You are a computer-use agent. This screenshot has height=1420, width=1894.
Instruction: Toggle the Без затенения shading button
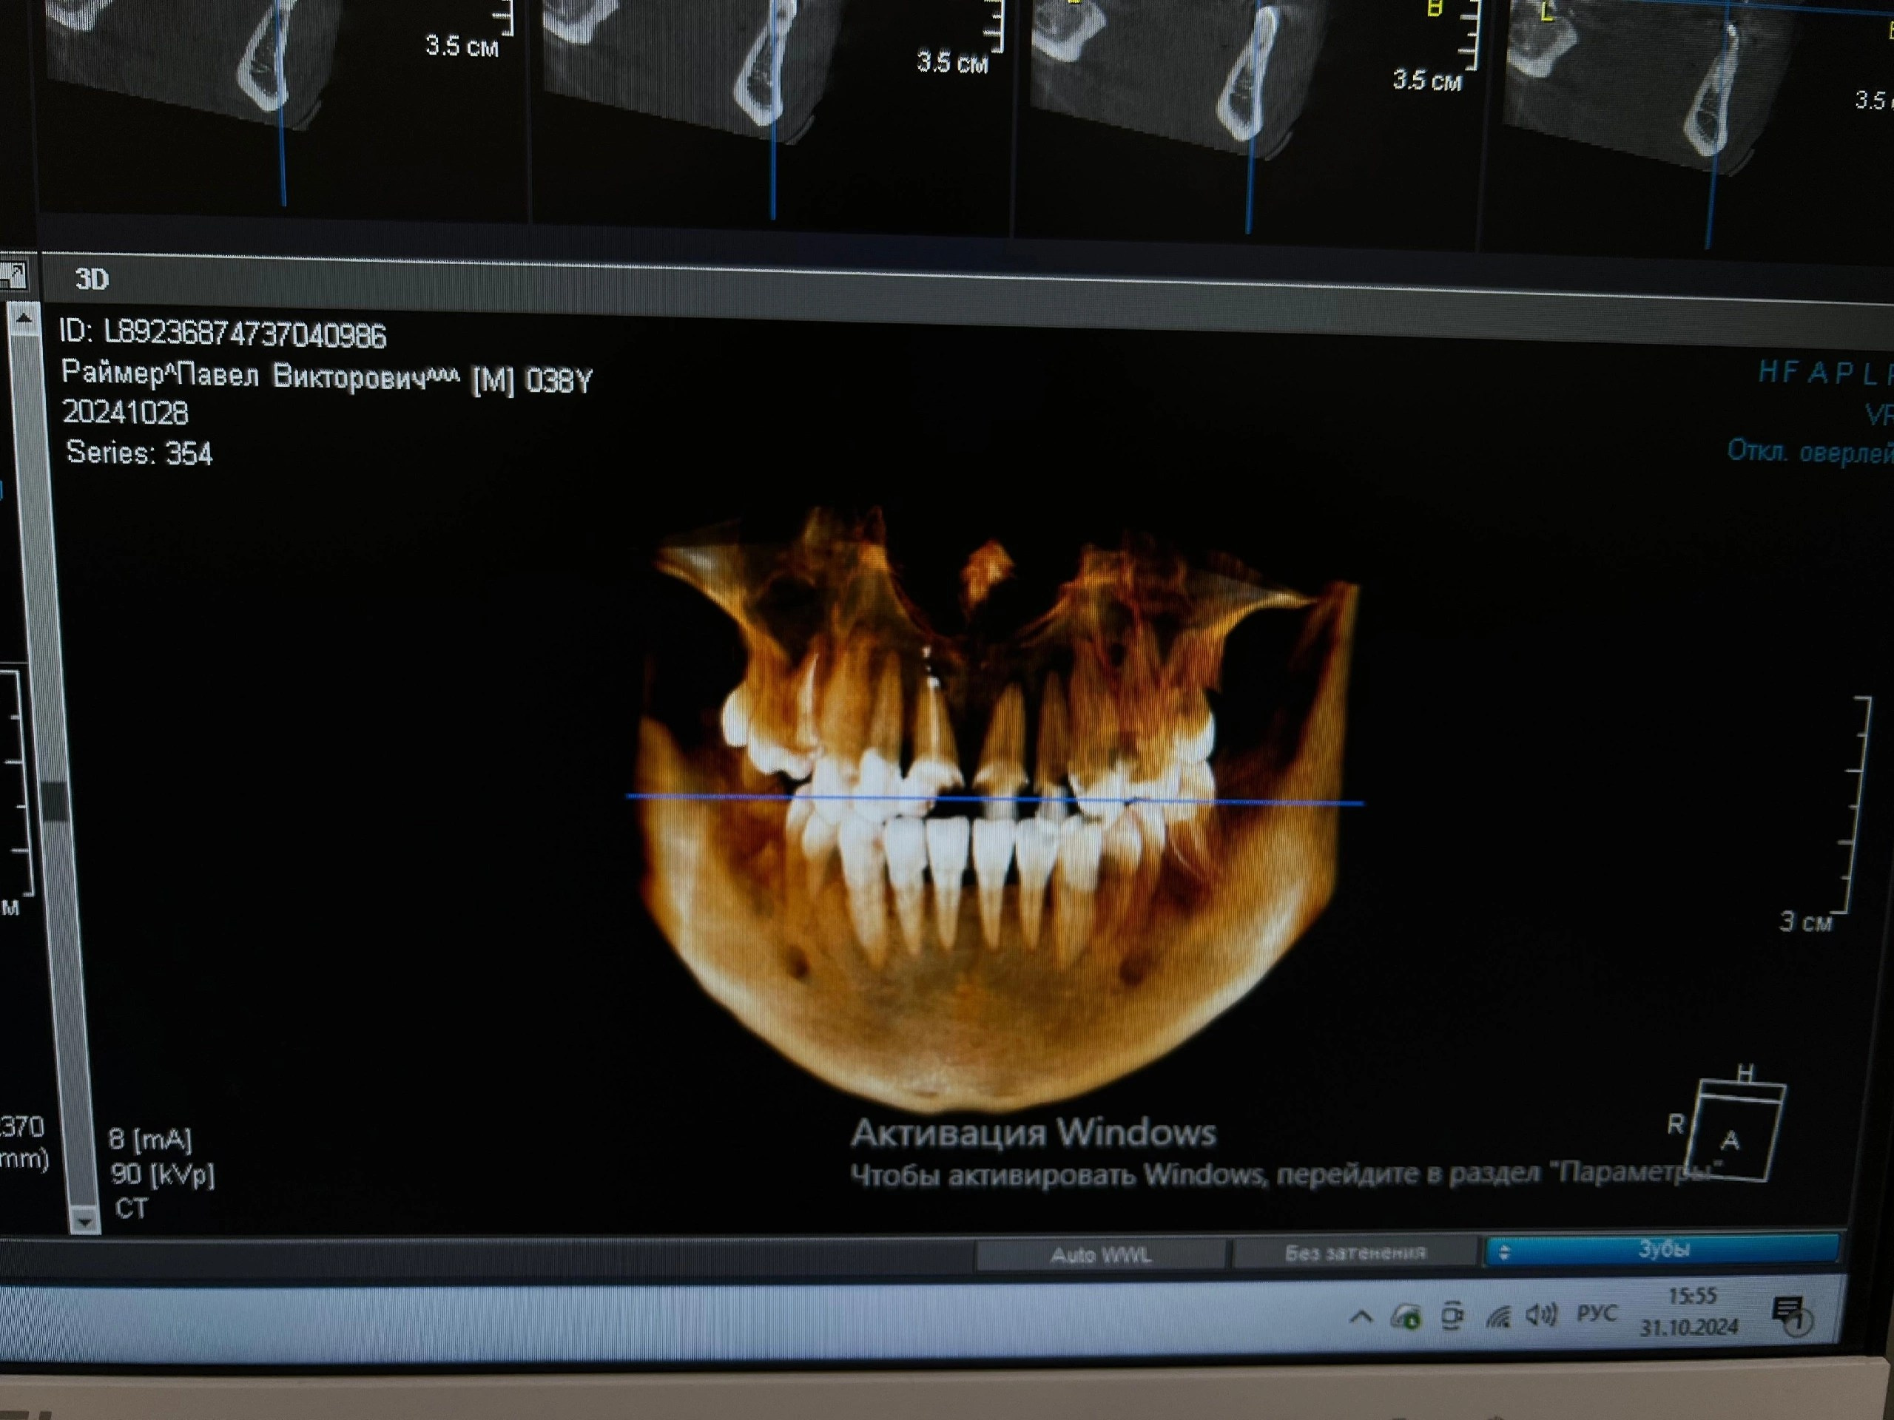[1355, 1253]
